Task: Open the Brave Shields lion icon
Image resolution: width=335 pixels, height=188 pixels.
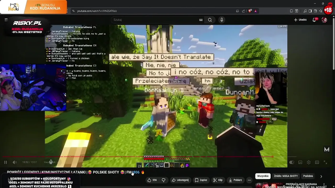Action: point(250,11)
